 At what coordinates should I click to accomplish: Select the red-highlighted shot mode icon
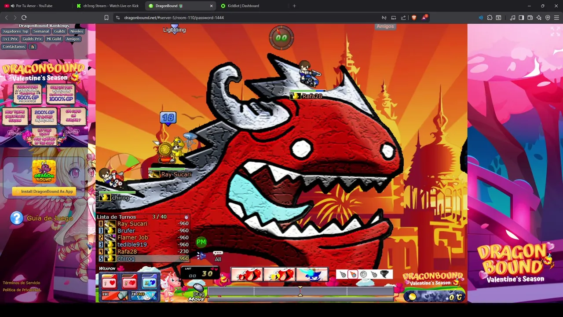point(353,275)
